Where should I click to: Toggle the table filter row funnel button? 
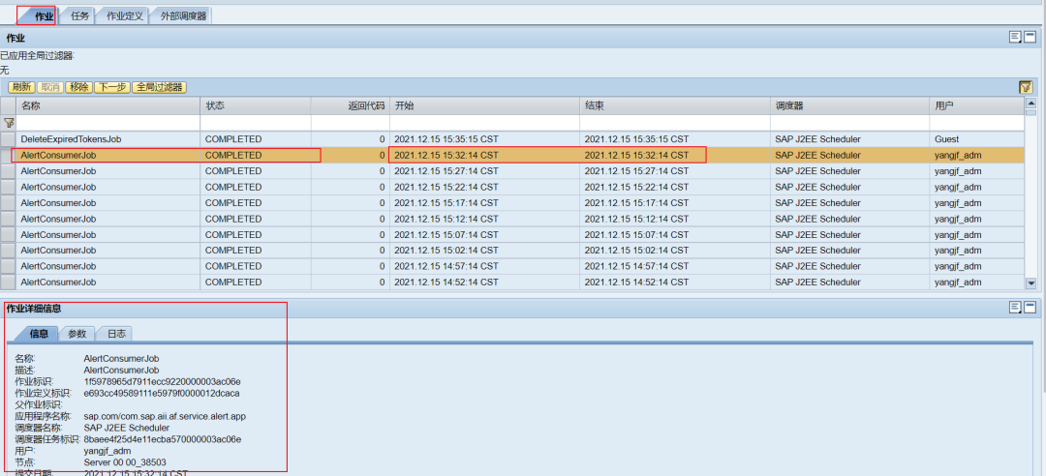coord(1025,87)
